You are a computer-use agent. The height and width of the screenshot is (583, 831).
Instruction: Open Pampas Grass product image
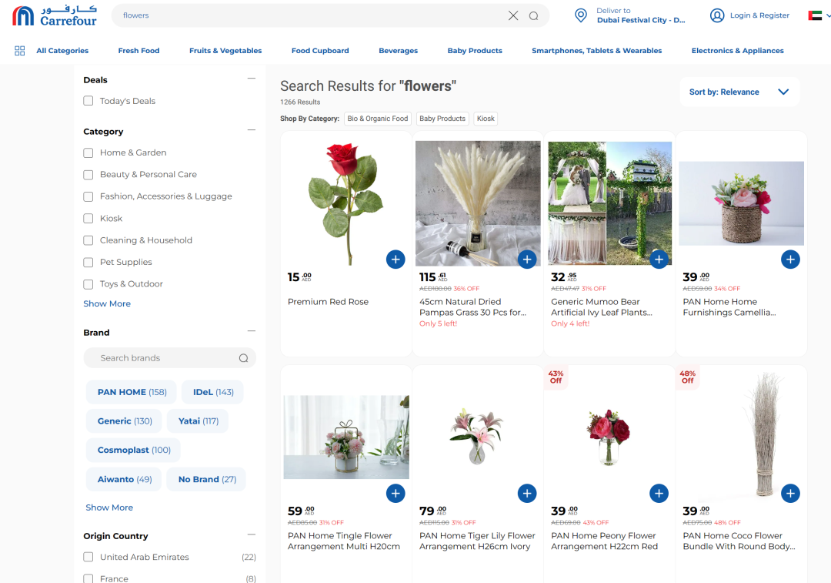click(x=478, y=203)
